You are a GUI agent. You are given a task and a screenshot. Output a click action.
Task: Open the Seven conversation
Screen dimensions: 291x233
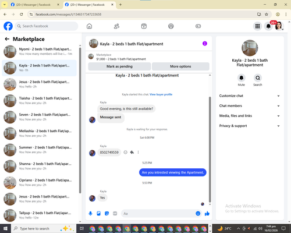coord(39,117)
